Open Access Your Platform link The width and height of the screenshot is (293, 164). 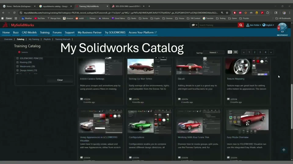[143, 32]
